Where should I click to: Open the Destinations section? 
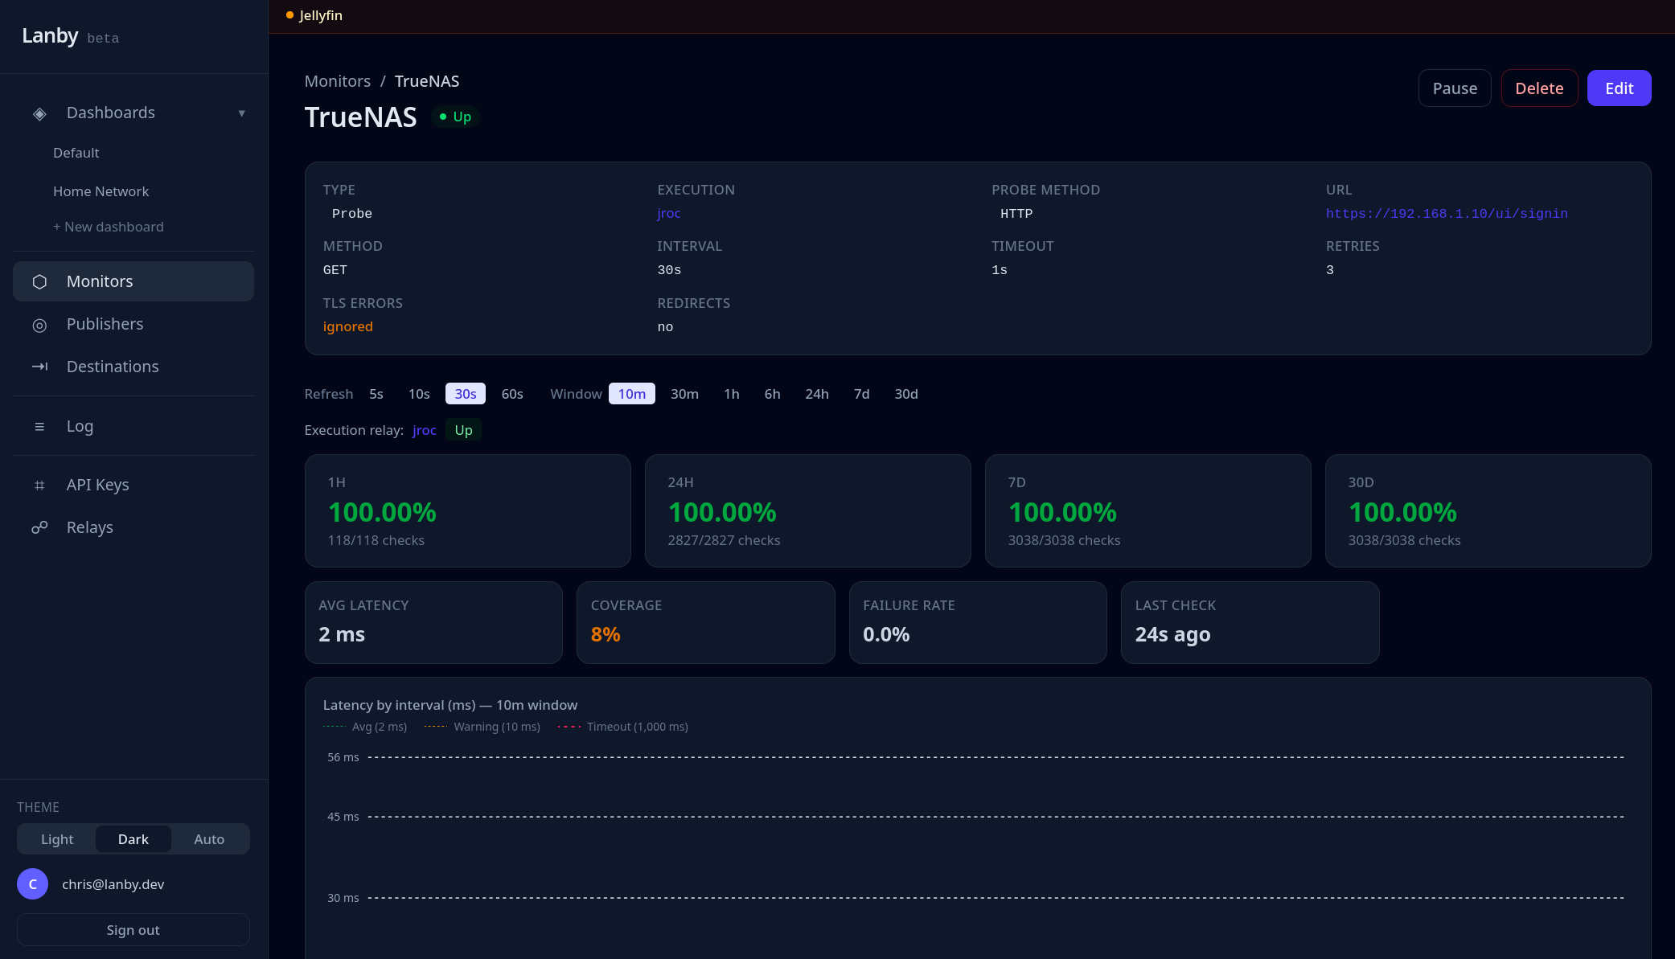click(x=133, y=367)
